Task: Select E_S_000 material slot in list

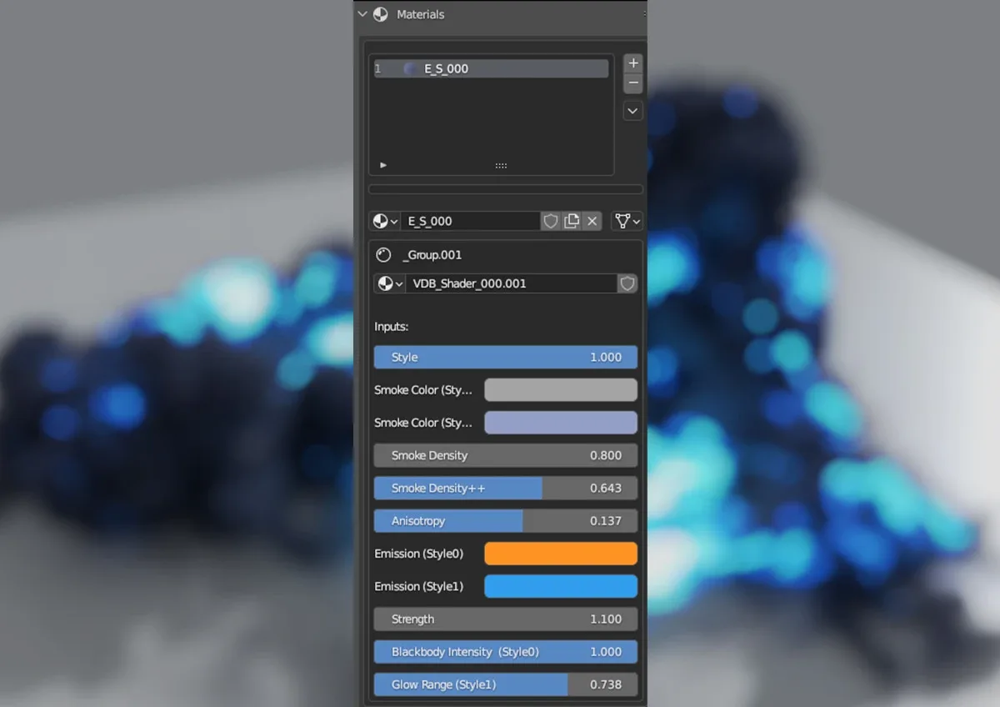Action: (491, 68)
